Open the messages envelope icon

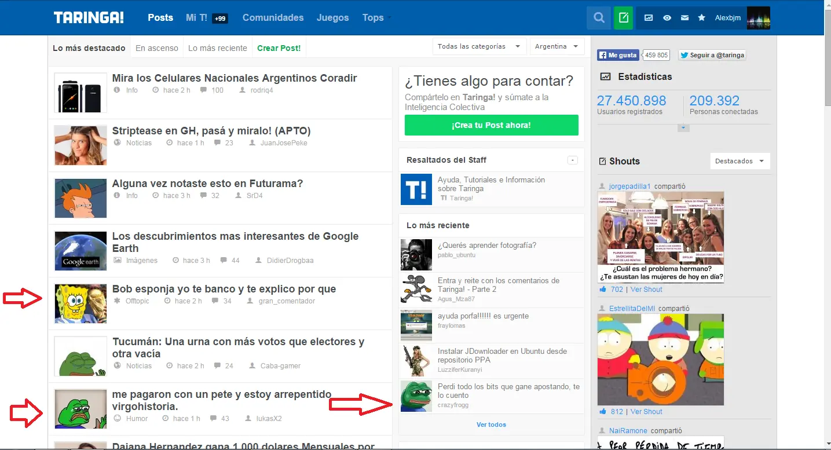684,18
